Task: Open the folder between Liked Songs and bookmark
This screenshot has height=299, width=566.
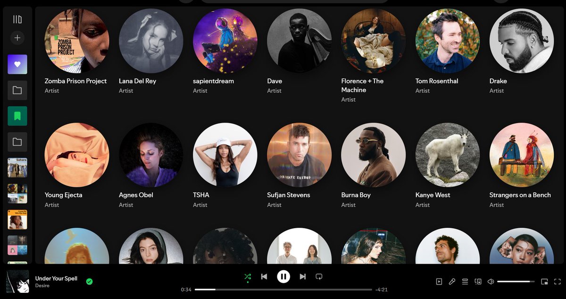Action: click(x=17, y=90)
